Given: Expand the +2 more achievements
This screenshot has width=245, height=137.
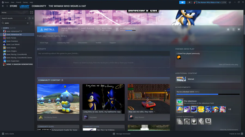Looking at the screenshot, I should 229,109.
